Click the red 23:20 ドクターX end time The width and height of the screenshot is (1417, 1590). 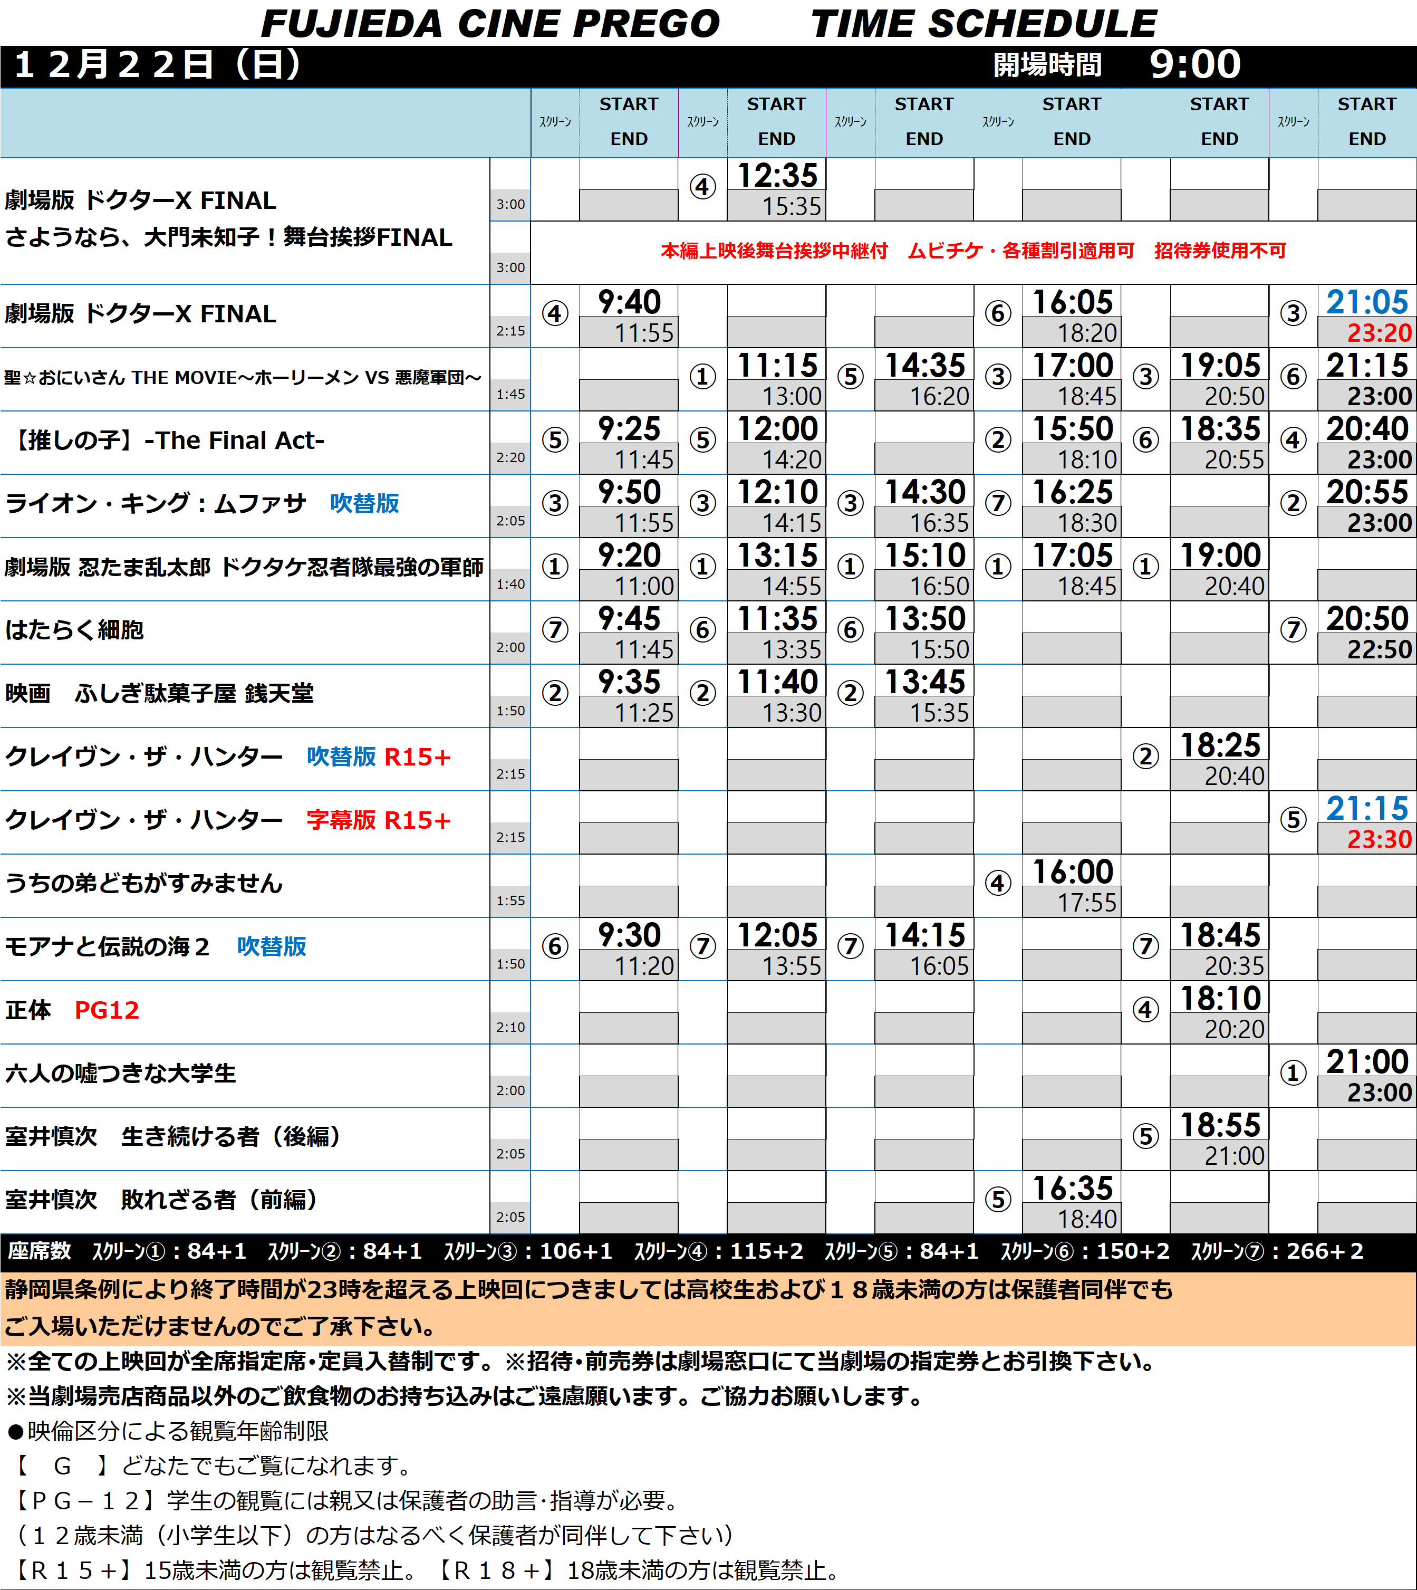pos(1379,333)
